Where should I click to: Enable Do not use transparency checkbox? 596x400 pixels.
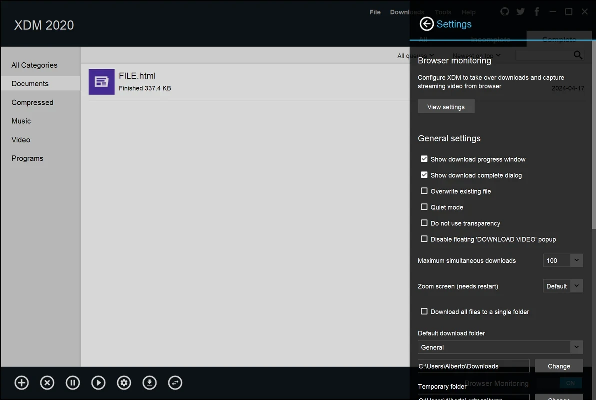424,223
